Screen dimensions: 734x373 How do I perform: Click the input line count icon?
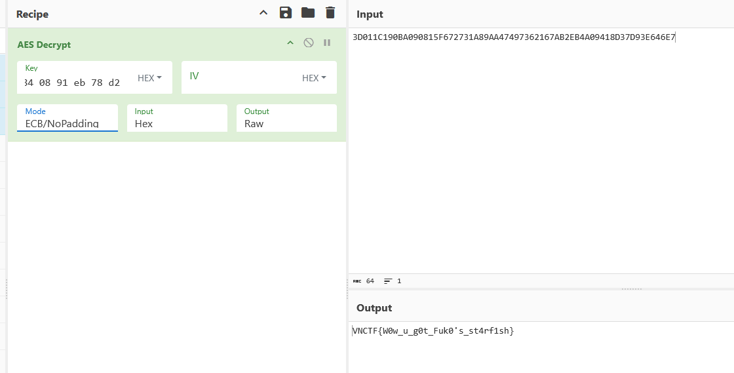(388, 281)
